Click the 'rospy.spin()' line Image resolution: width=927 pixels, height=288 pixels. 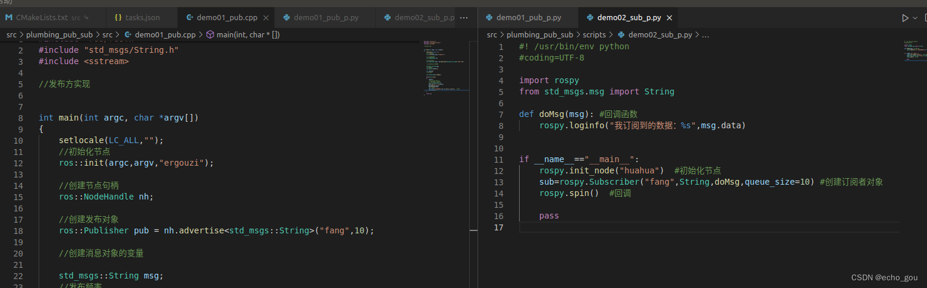click(x=569, y=193)
